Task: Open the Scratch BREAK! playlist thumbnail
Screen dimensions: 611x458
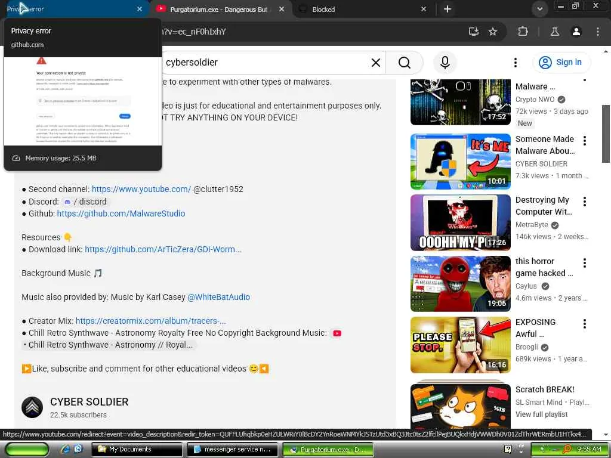Action: click(460, 405)
